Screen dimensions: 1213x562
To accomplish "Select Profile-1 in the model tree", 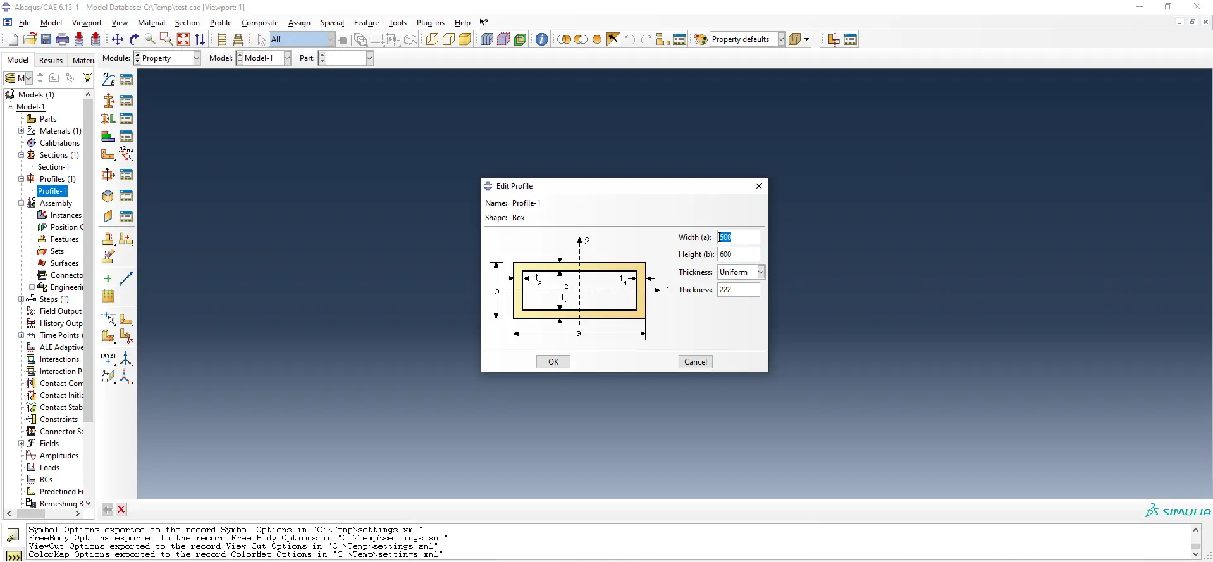I will 52,191.
